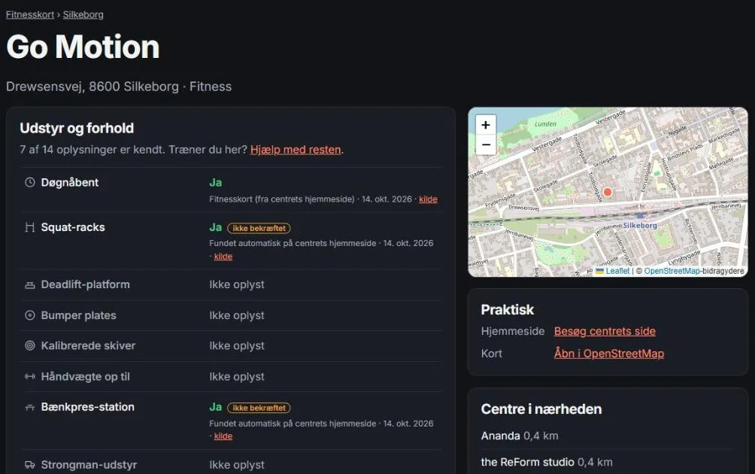Image resolution: width=755 pixels, height=474 pixels.
Task: Click 'ikke bekræftet' badge on Bænkpres-station
Action: click(259, 408)
